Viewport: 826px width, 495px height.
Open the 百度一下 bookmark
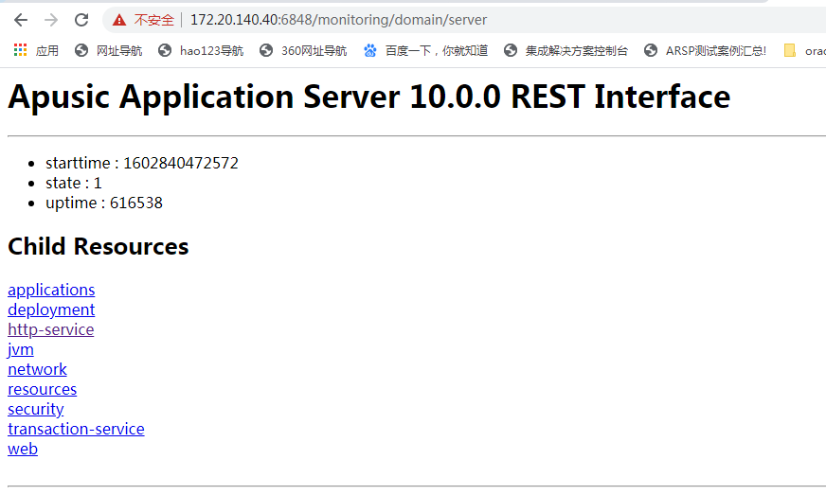[426, 50]
